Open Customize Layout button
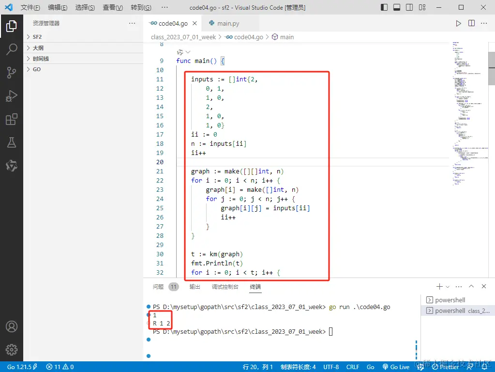The height and width of the screenshot is (372, 495). [422, 7]
